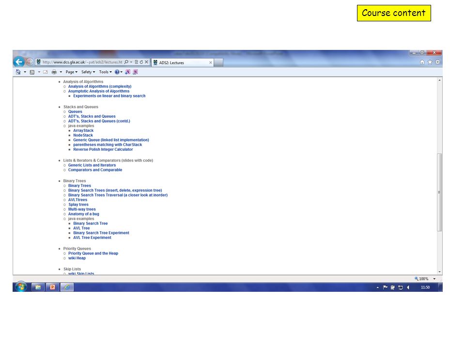Image resolution: width=465 pixels, height=349 pixels.
Task: Click the power plug tray icon
Action: pos(393,287)
